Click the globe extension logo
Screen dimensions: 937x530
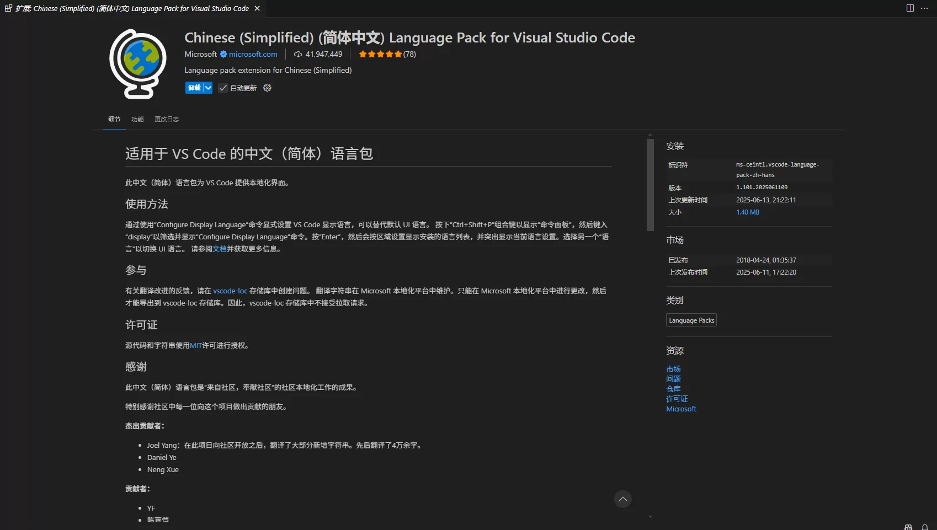click(138, 64)
